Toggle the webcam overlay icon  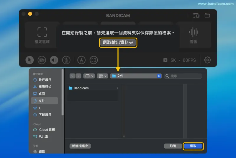point(42,60)
